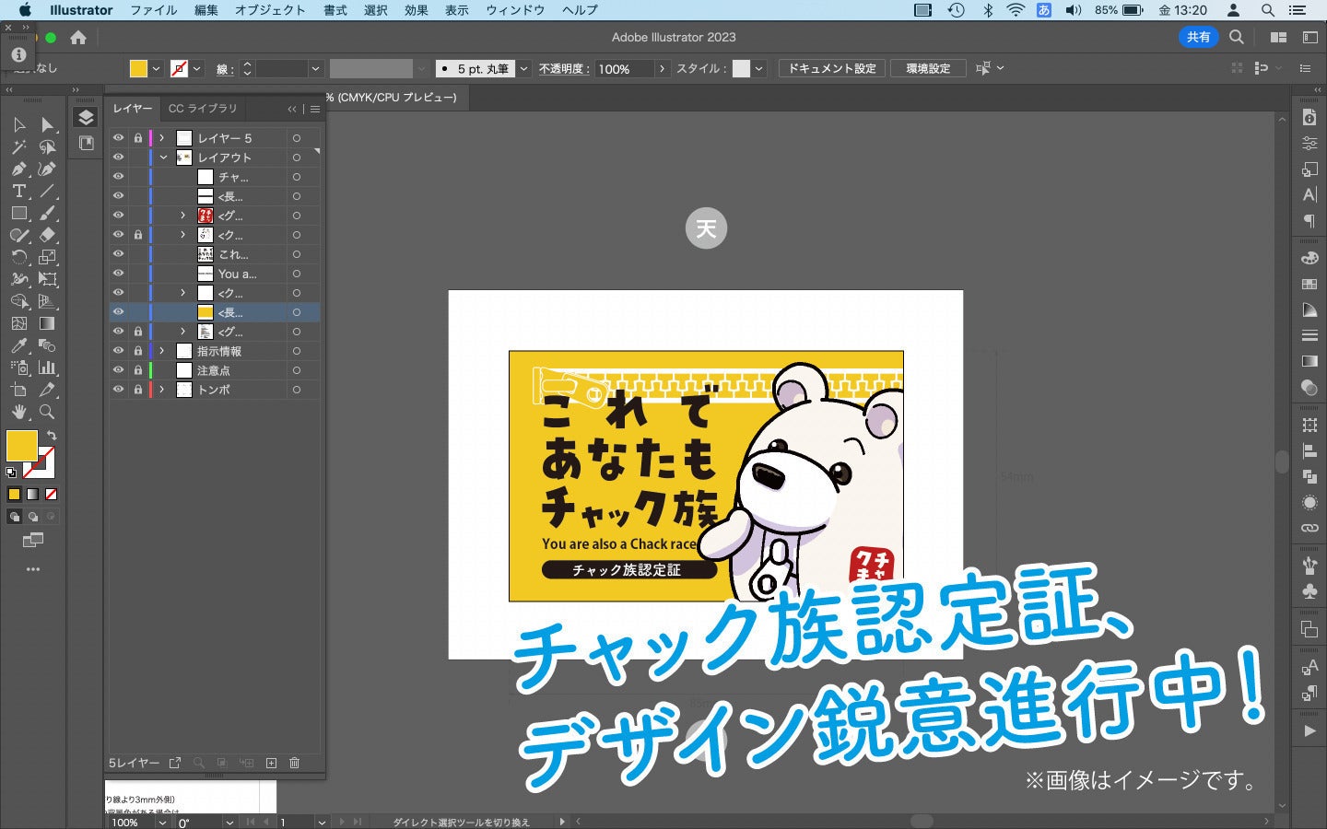
Task: Select the Type tool
Action: [x=18, y=192]
